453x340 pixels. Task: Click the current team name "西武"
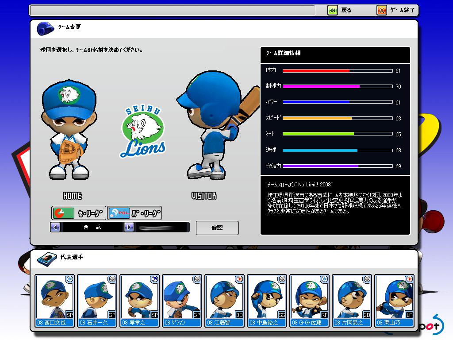point(92,227)
